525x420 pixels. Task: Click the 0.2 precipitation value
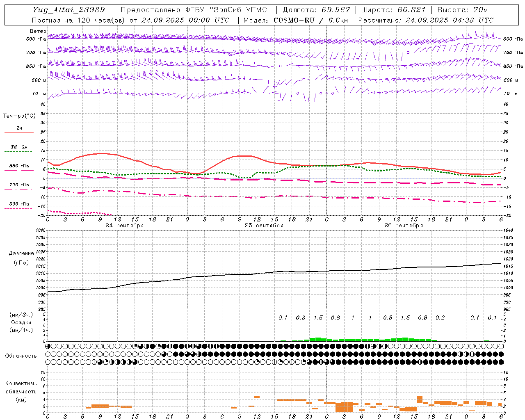[440, 317]
